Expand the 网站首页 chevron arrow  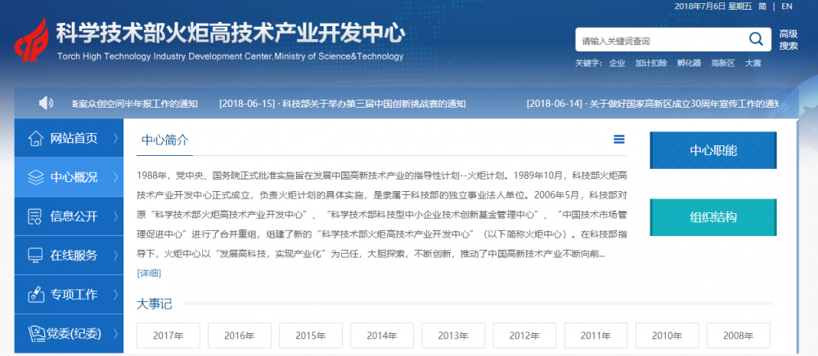pyautogui.click(x=115, y=138)
